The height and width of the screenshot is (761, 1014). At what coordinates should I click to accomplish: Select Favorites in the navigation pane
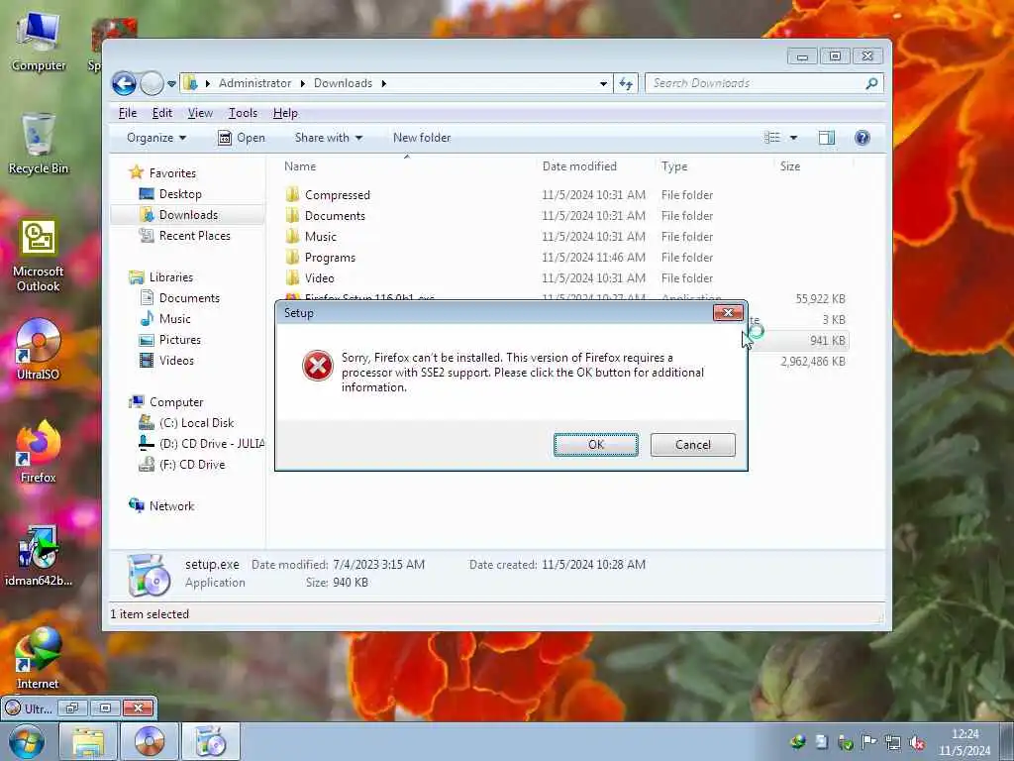tap(163, 172)
